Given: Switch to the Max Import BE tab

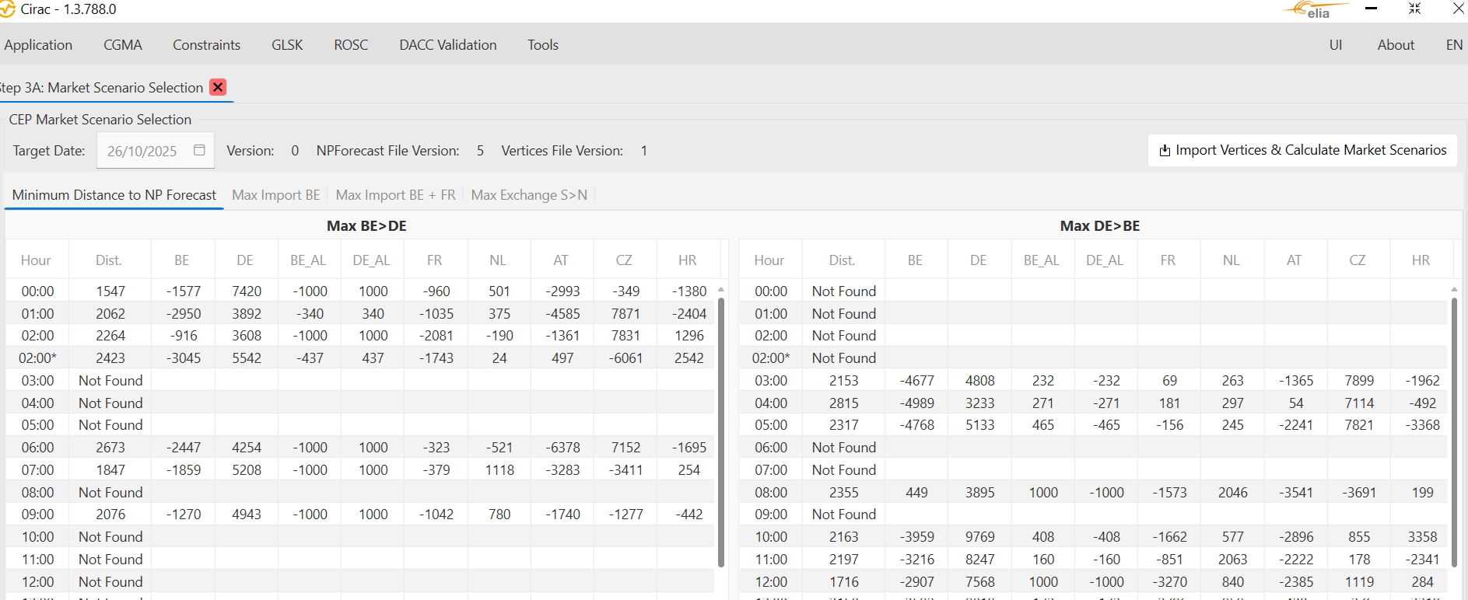Looking at the screenshot, I should pos(275,195).
